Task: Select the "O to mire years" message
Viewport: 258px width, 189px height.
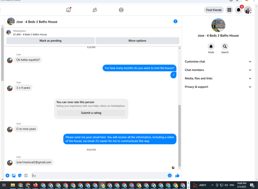Action: (x=26, y=129)
